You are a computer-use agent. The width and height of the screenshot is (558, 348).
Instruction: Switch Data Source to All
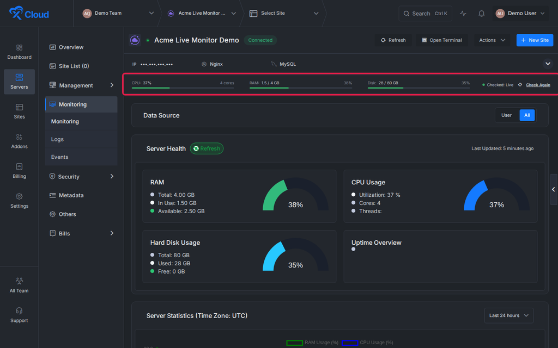[x=527, y=115]
